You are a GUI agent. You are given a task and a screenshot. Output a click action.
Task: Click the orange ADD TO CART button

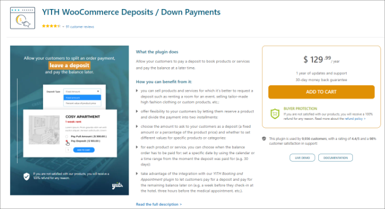coord(321,92)
